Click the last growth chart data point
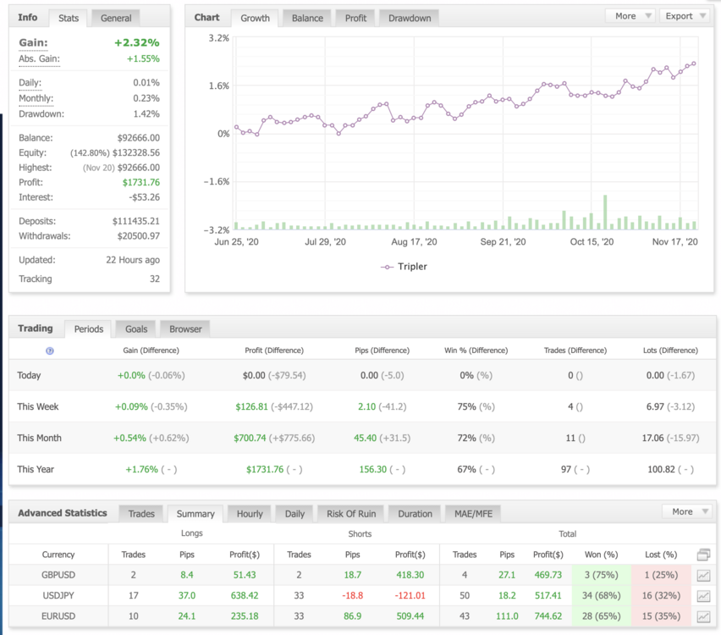The height and width of the screenshot is (635, 721). click(x=694, y=63)
